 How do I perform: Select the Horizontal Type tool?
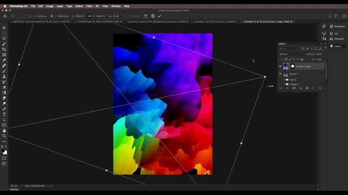(x=4, y=114)
